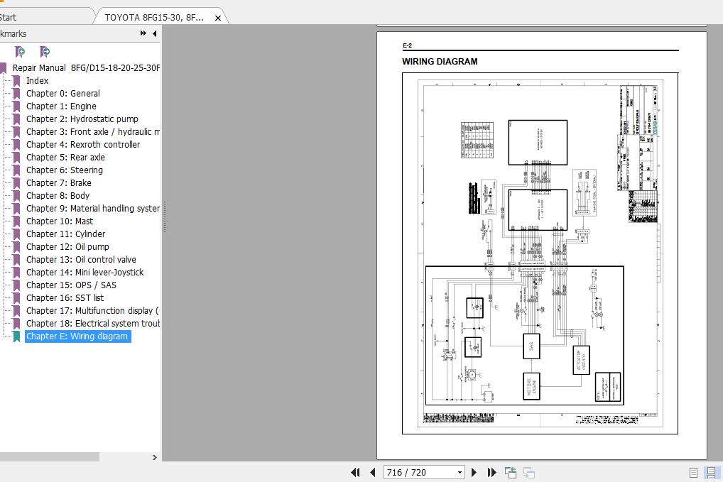The width and height of the screenshot is (723, 482).
Task: Switch to the Start tab
Action: coord(14,16)
